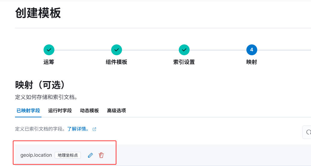This screenshot has height=166, width=311.
Task: Switch to the 运行时字段 tab
Action: coord(60,110)
